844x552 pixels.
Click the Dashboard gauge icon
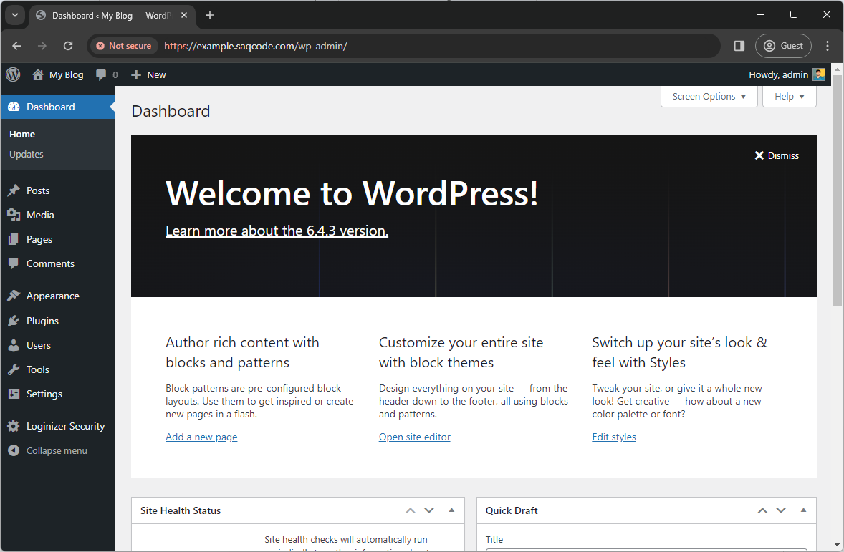(x=14, y=107)
